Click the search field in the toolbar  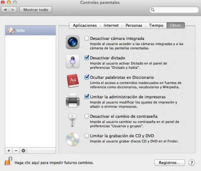pos(174,10)
